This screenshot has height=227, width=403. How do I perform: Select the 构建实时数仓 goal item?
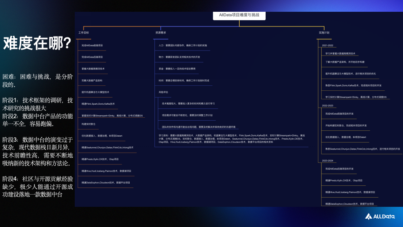coord(89,124)
